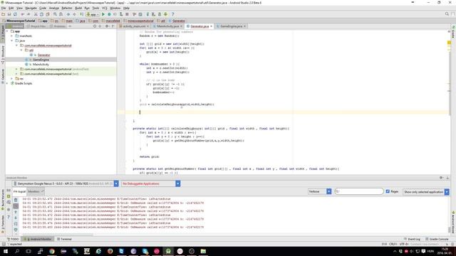This screenshot has width=456, height=256.
Task: Switch to the GameEngine.java editor tab
Action: [x=231, y=26]
